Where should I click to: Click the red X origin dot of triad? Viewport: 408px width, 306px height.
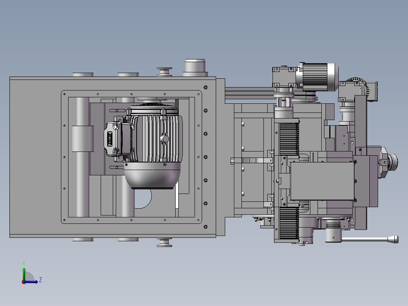coord(24,282)
